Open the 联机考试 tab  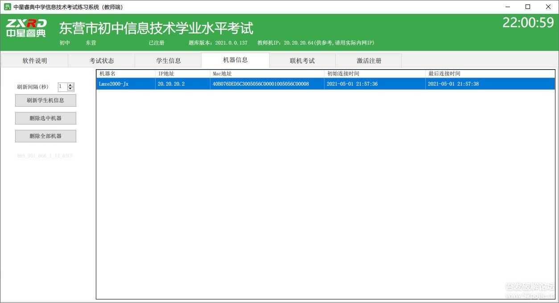pyautogui.click(x=302, y=60)
